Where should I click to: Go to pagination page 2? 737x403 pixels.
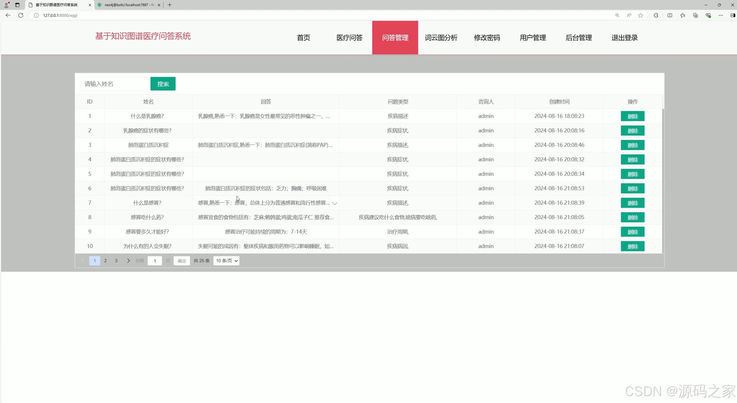coord(105,261)
